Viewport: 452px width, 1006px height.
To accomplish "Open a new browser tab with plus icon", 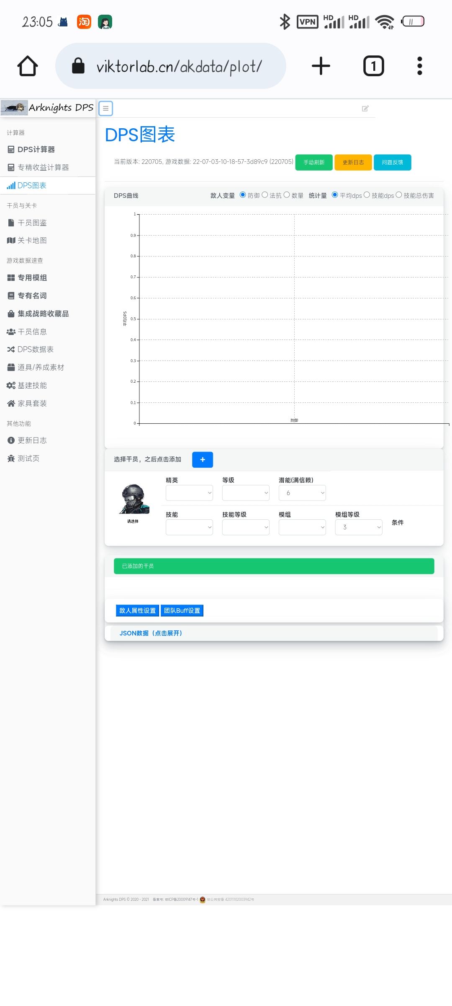I will pyautogui.click(x=321, y=66).
